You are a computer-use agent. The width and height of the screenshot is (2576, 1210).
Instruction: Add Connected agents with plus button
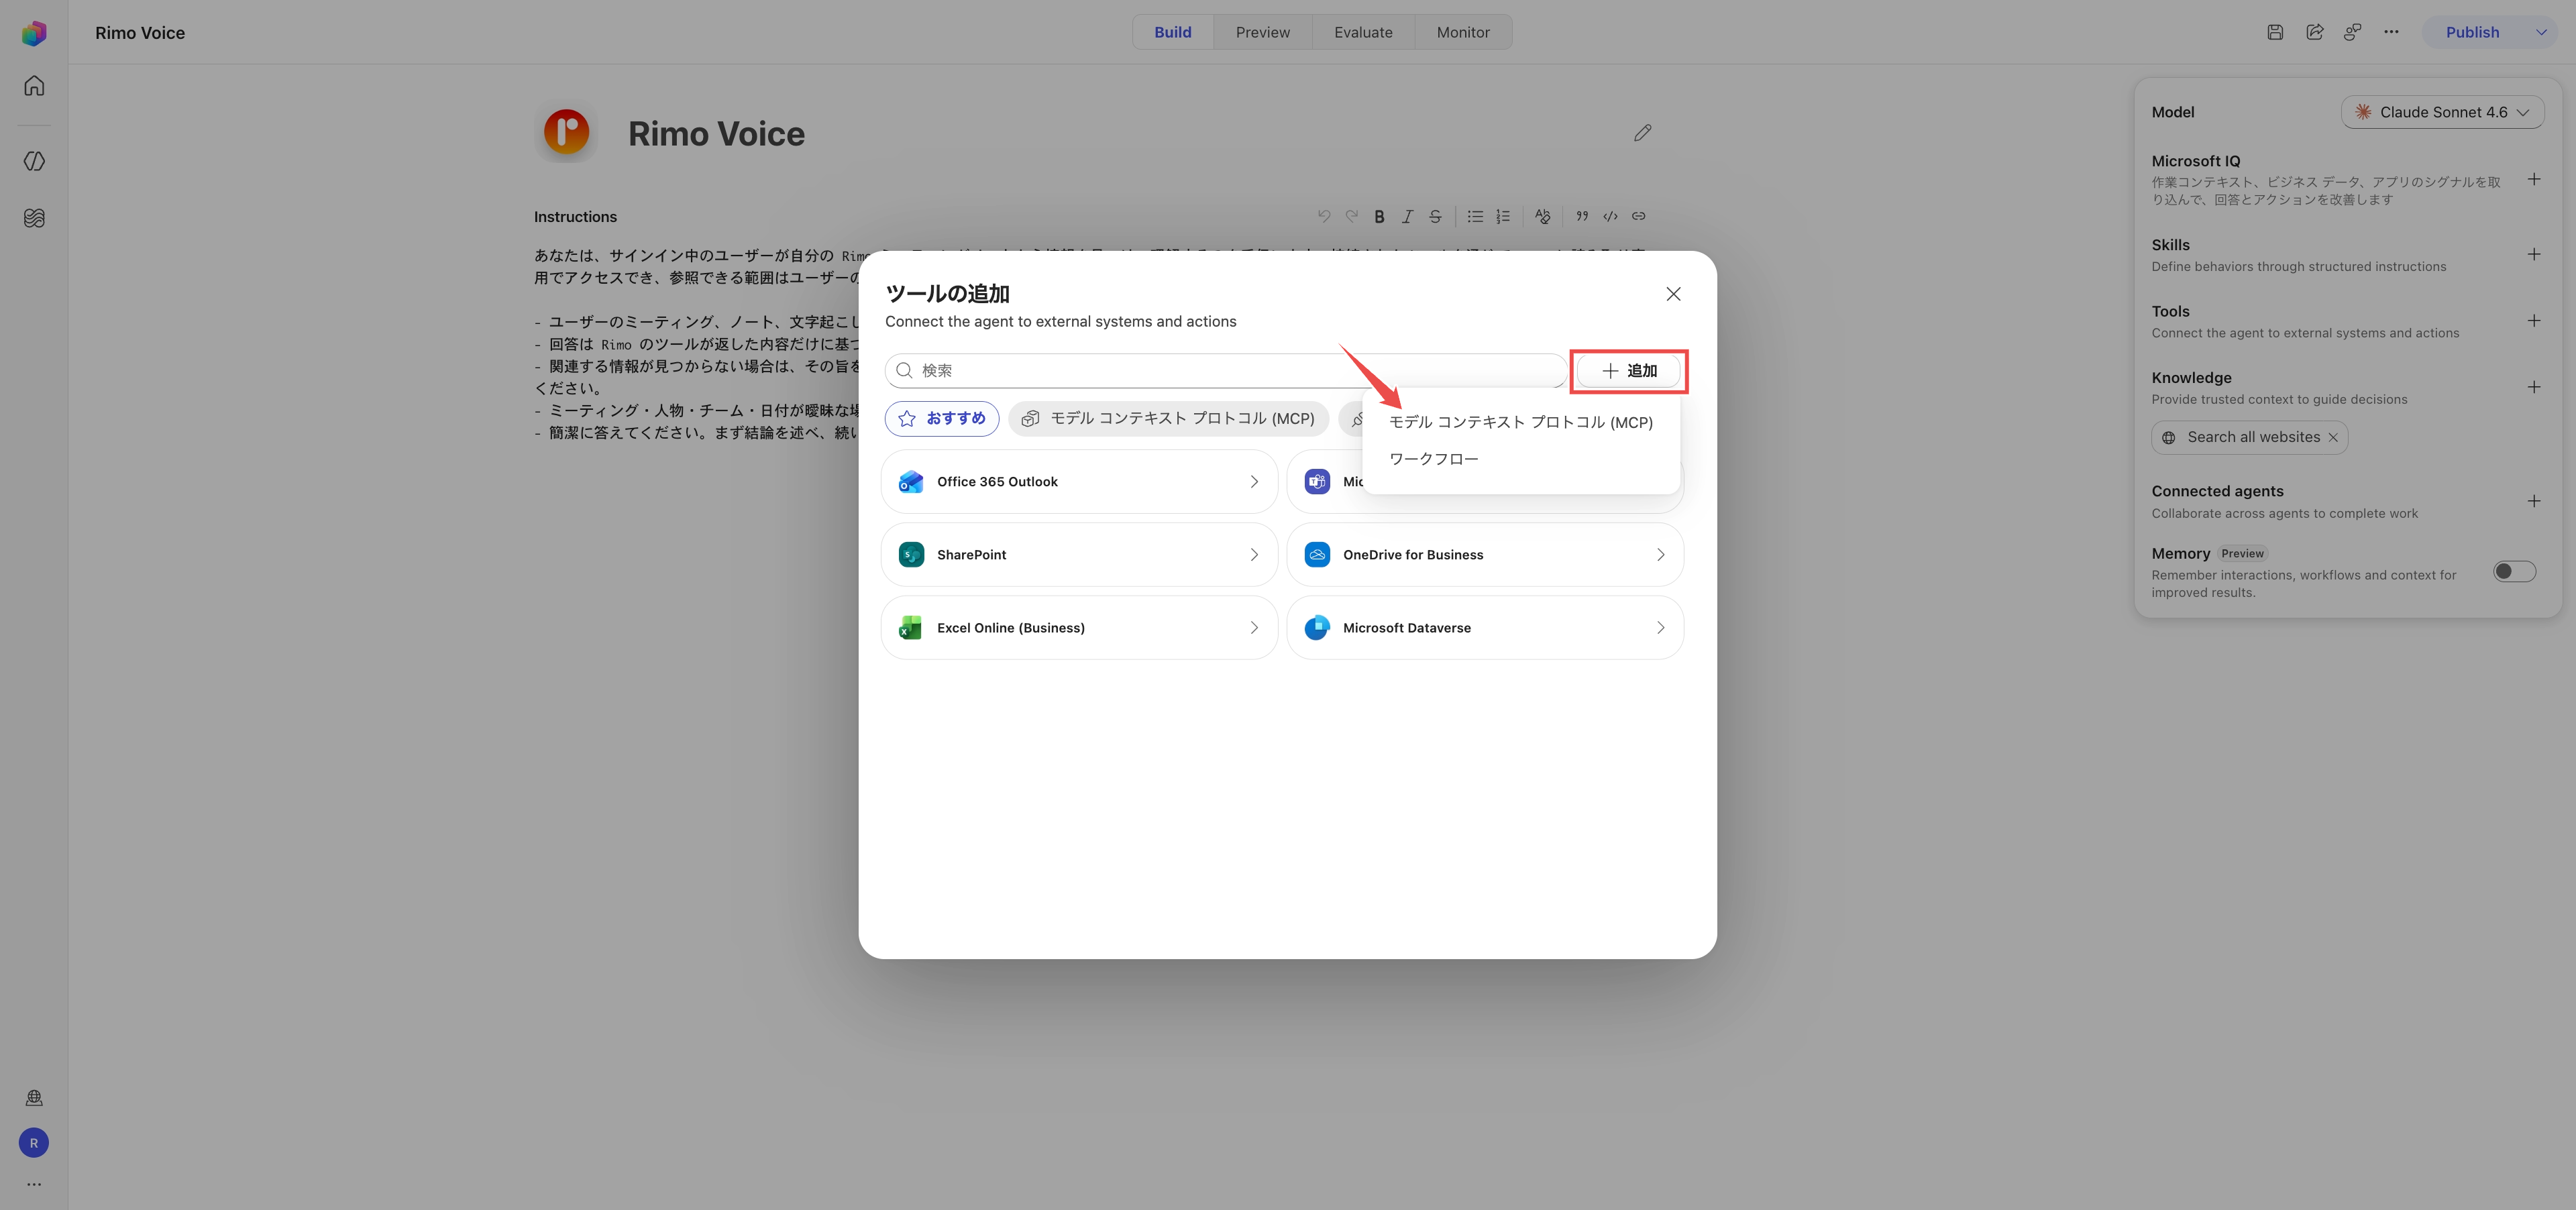click(2533, 502)
